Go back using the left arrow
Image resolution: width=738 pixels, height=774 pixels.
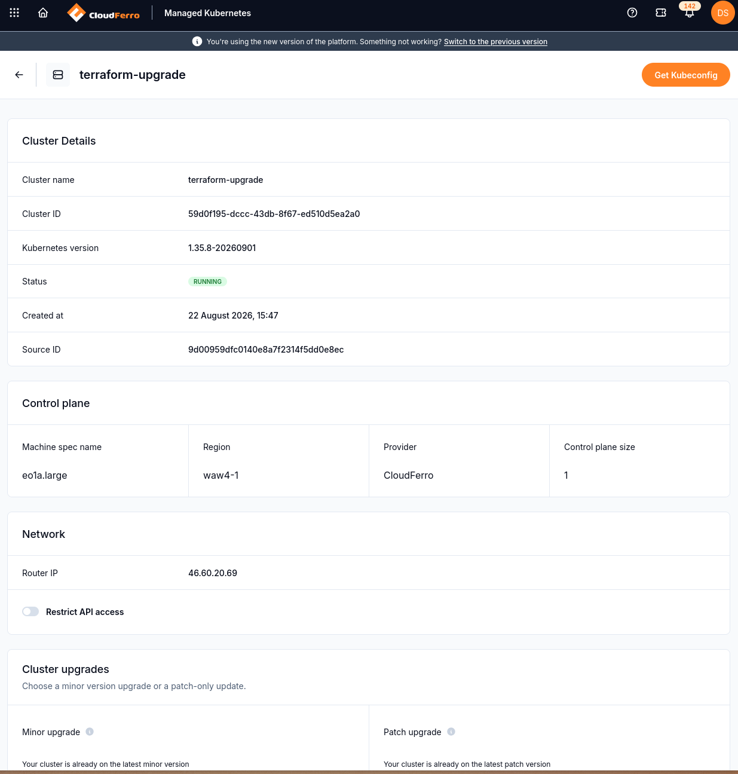pos(19,75)
